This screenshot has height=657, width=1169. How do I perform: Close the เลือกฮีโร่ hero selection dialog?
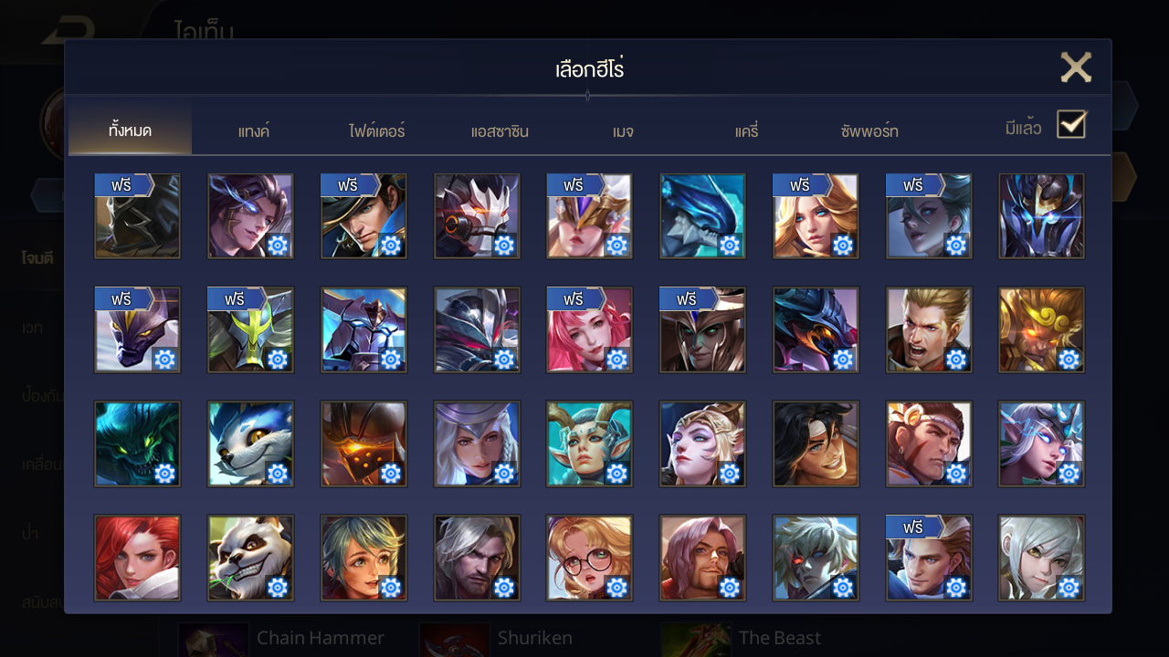pyautogui.click(x=1076, y=68)
